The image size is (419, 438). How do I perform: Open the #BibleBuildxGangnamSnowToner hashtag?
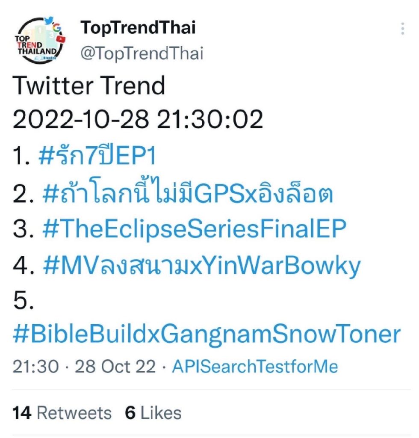coord(207,334)
